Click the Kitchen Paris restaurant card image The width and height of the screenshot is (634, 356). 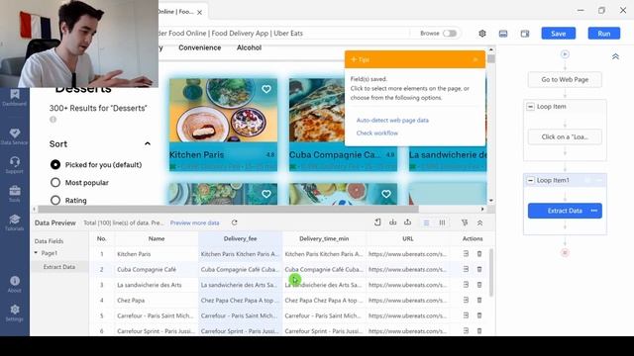point(223,110)
